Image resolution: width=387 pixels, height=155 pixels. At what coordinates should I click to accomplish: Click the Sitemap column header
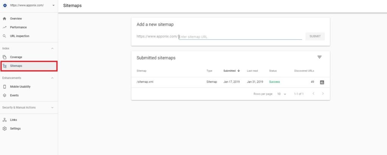coord(141,71)
